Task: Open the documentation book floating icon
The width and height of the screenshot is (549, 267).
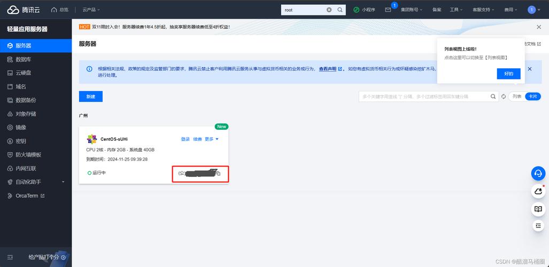Action: [x=538, y=209]
